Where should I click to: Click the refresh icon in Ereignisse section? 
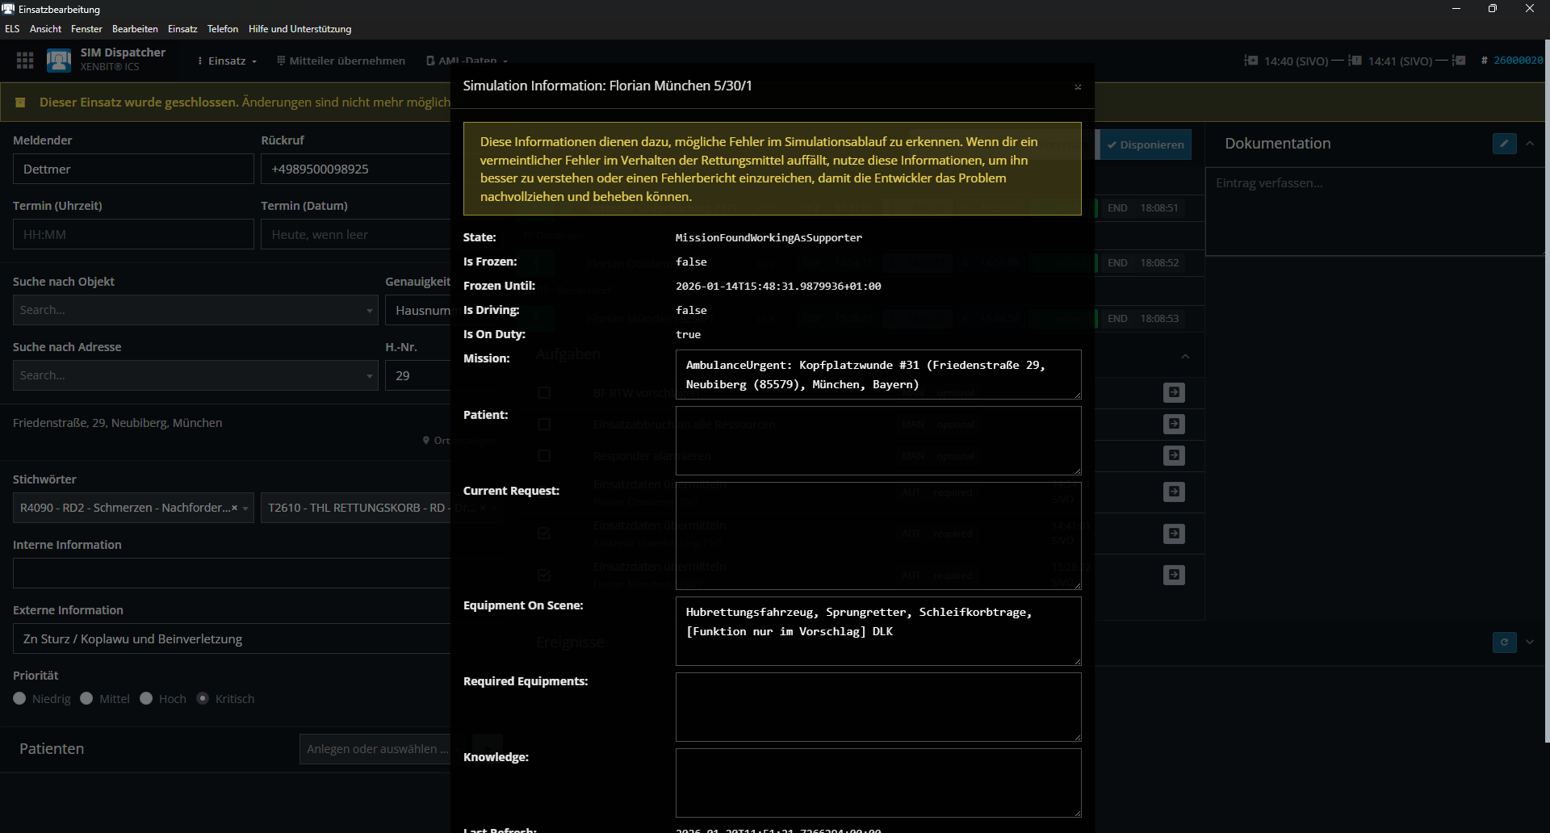tap(1504, 643)
